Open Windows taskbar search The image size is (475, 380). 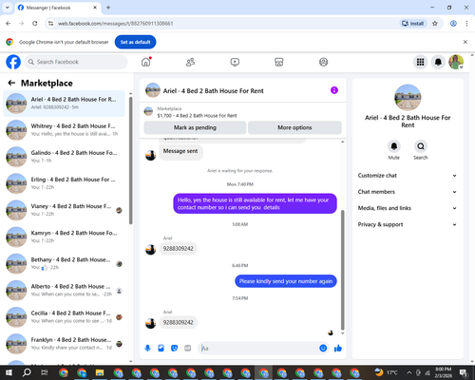tap(27, 372)
